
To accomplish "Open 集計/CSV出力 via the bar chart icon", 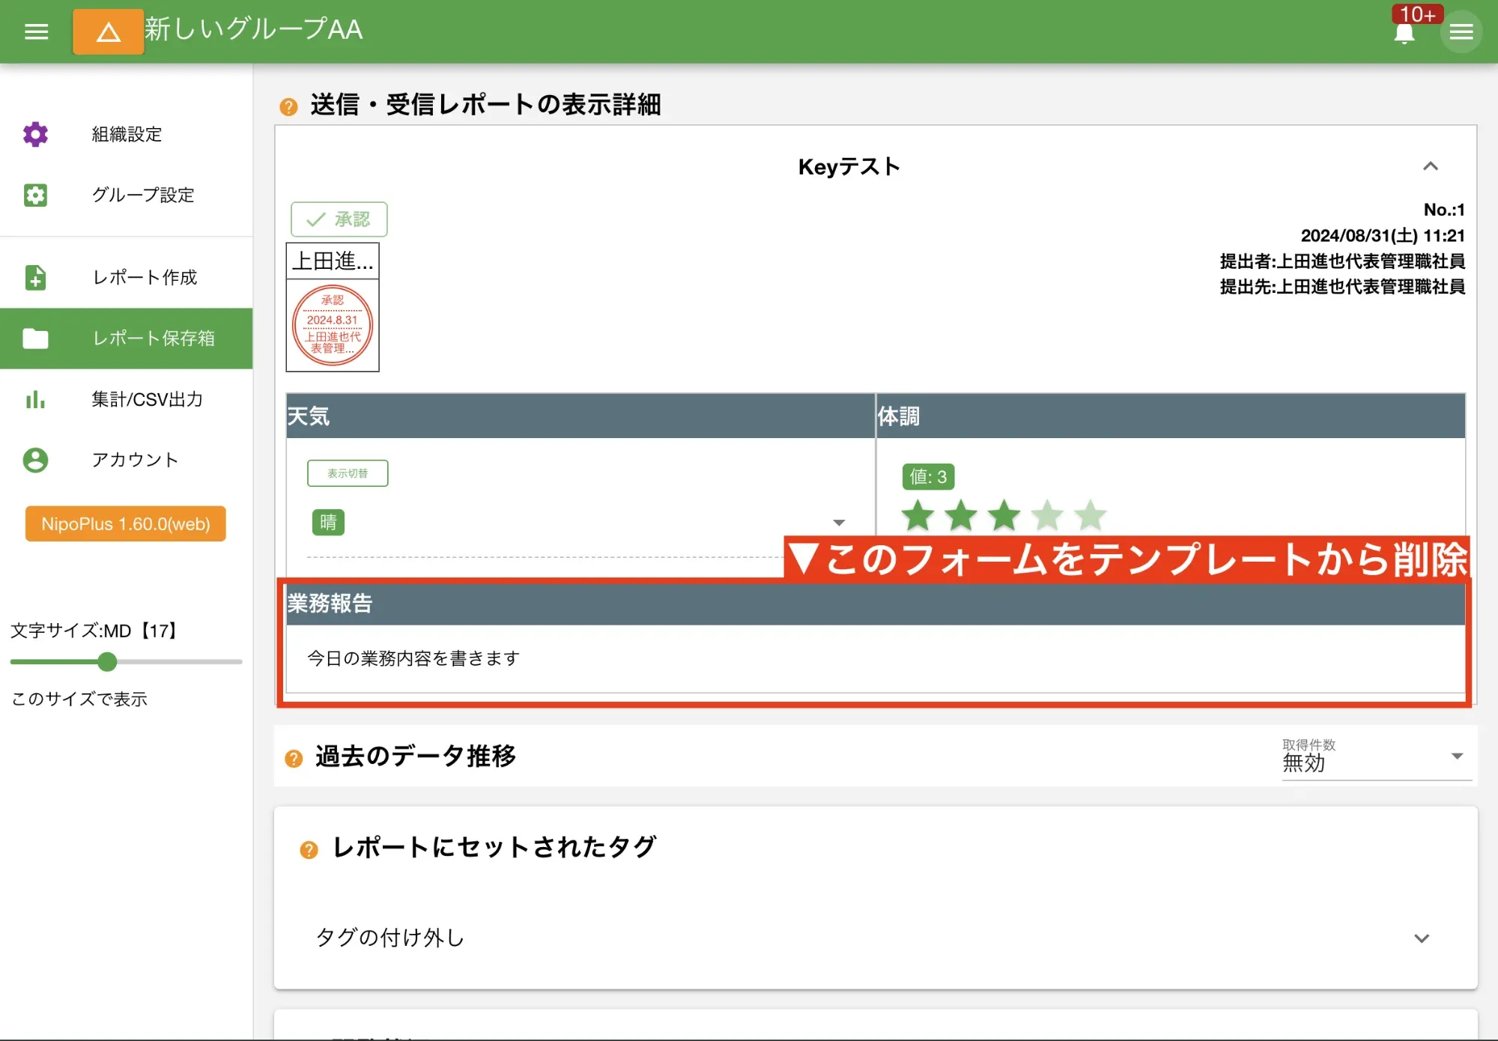I will (35, 401).
